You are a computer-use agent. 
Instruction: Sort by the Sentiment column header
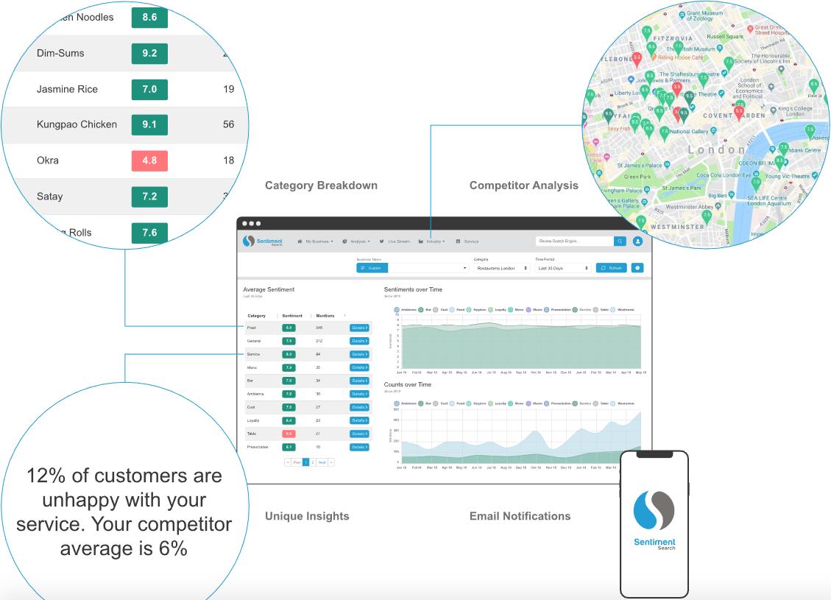tap(292, 316)
